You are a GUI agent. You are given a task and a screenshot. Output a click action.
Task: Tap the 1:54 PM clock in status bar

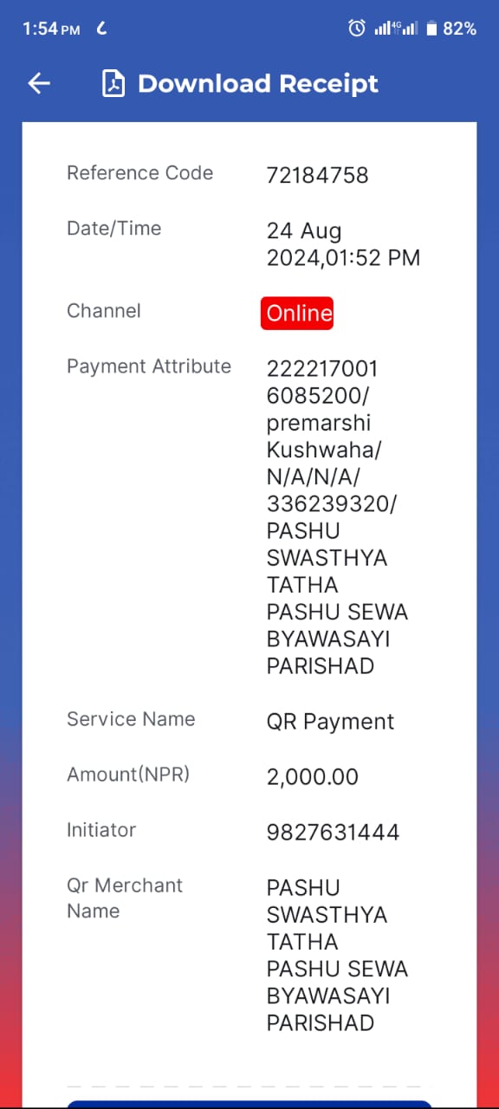tap(51, 29)
